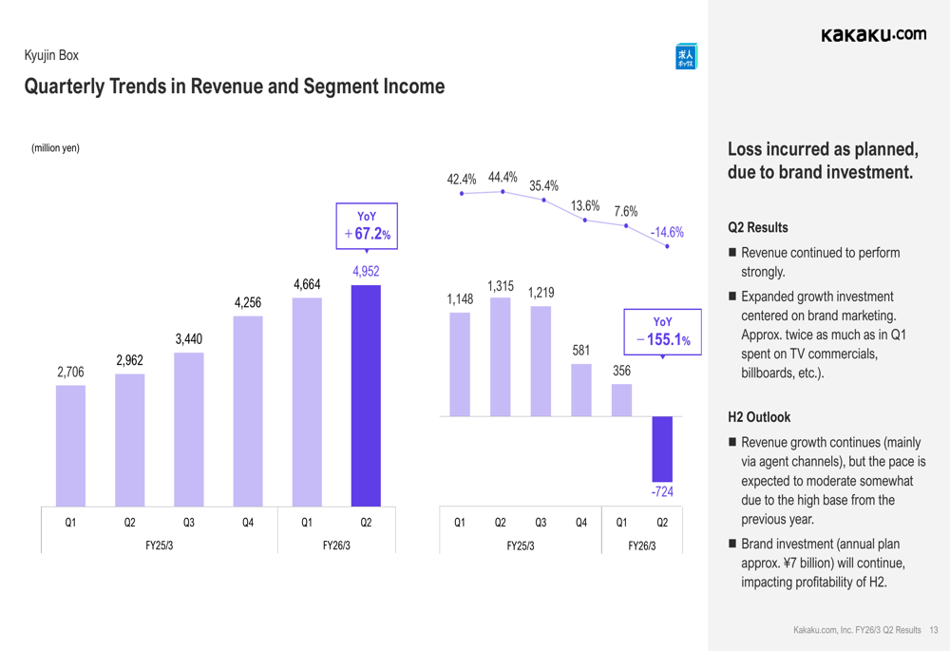Click the 1,315 segment income bar
The width and height of the screenshot is (950, 651).
501,357
